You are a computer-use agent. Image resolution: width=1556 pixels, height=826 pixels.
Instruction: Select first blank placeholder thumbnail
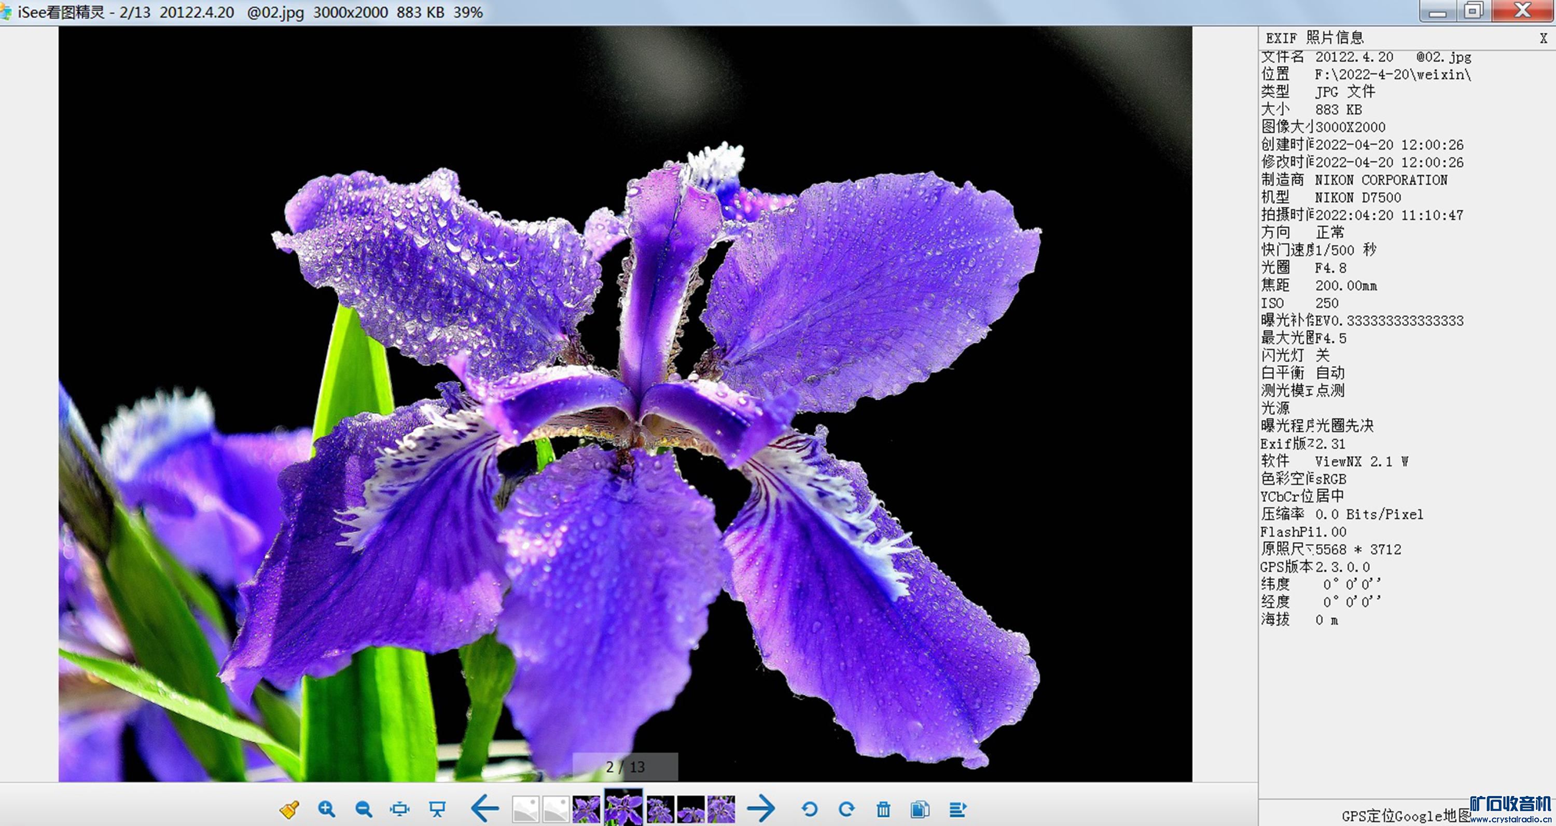coord(525,809)
